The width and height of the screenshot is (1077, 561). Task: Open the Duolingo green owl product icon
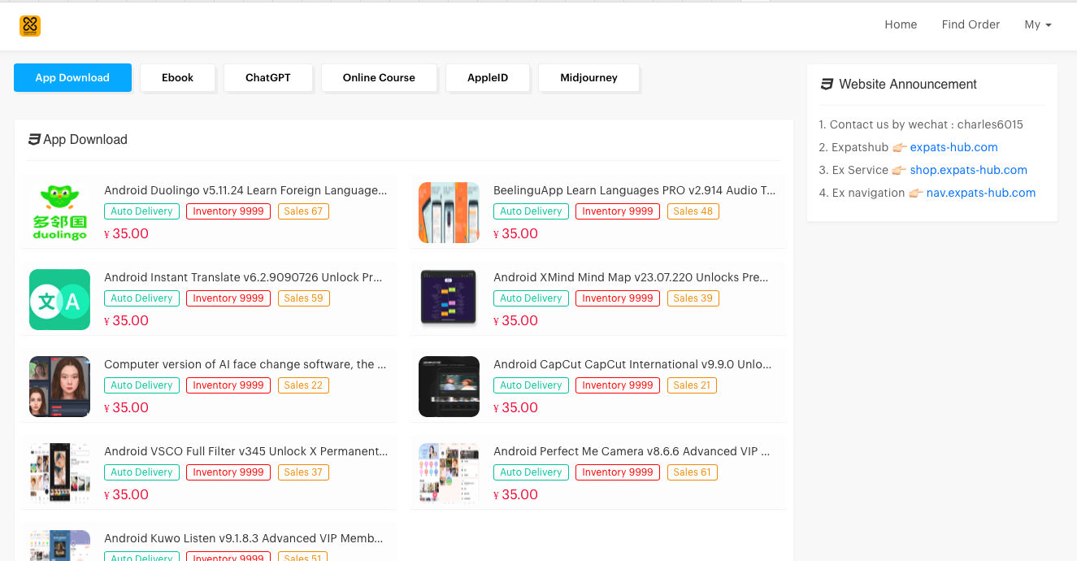coord(59,212)
